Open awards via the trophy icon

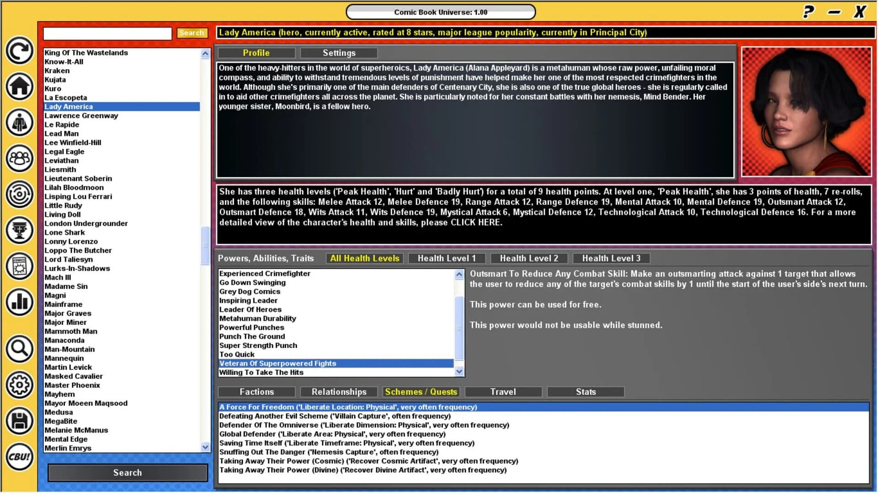19,230
